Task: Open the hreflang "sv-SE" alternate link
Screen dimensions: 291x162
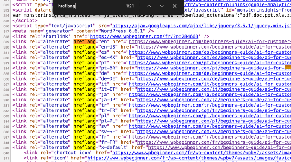Action: (214, 132)
